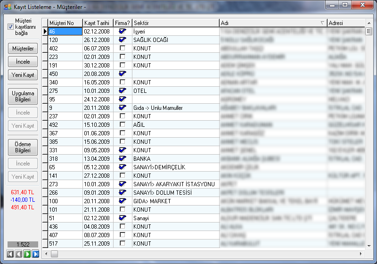Go to the first record

[x=10, y=254]
